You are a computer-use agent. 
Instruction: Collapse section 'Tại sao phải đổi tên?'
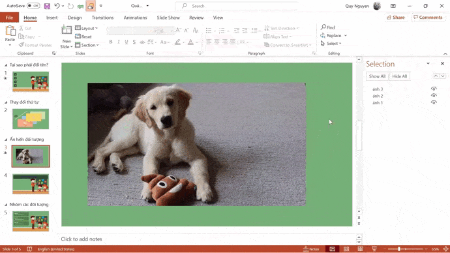coord(6,65)
